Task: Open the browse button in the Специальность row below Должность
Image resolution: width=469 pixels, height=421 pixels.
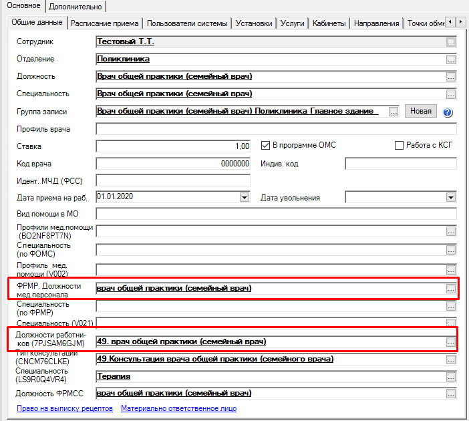Action: coord(451,94)
